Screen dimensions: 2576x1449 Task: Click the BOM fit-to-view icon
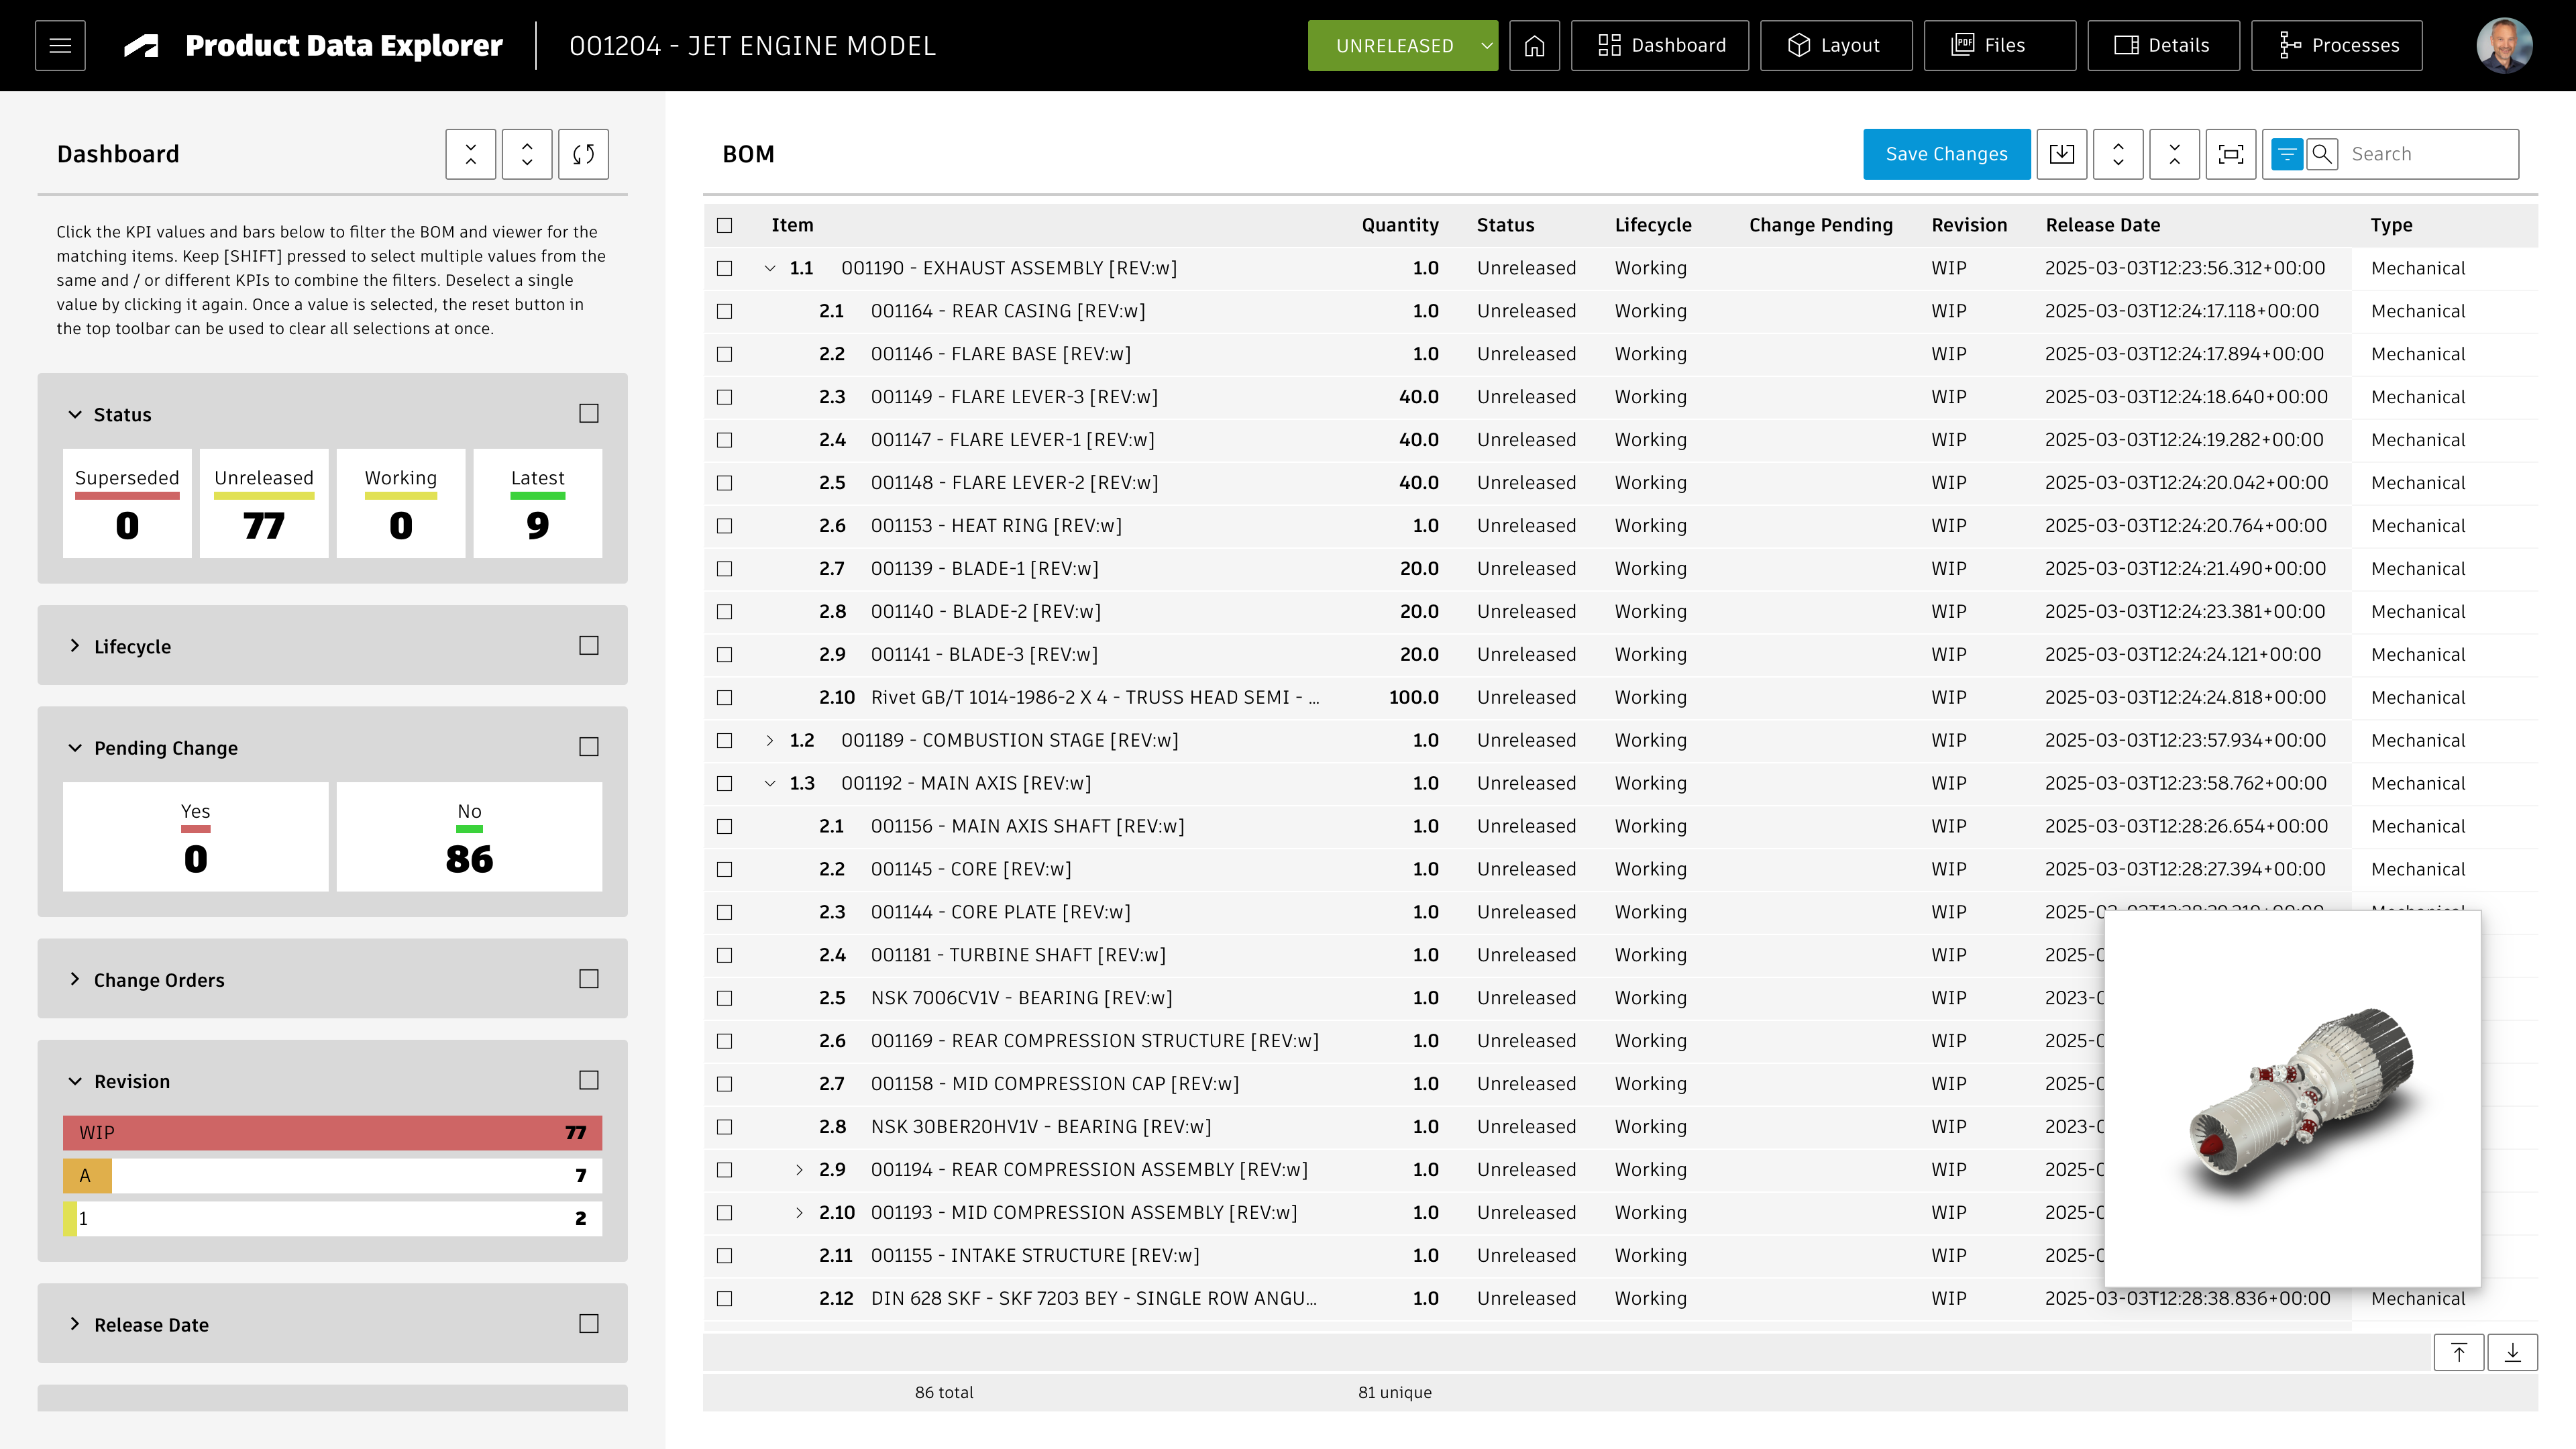click(x=2230, y=154)
